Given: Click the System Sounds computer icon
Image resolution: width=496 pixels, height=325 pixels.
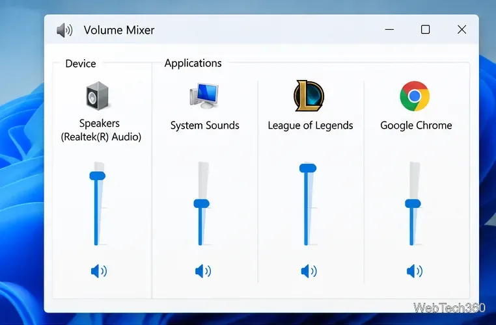Looking at the screenshot, I should pos(204,96).
